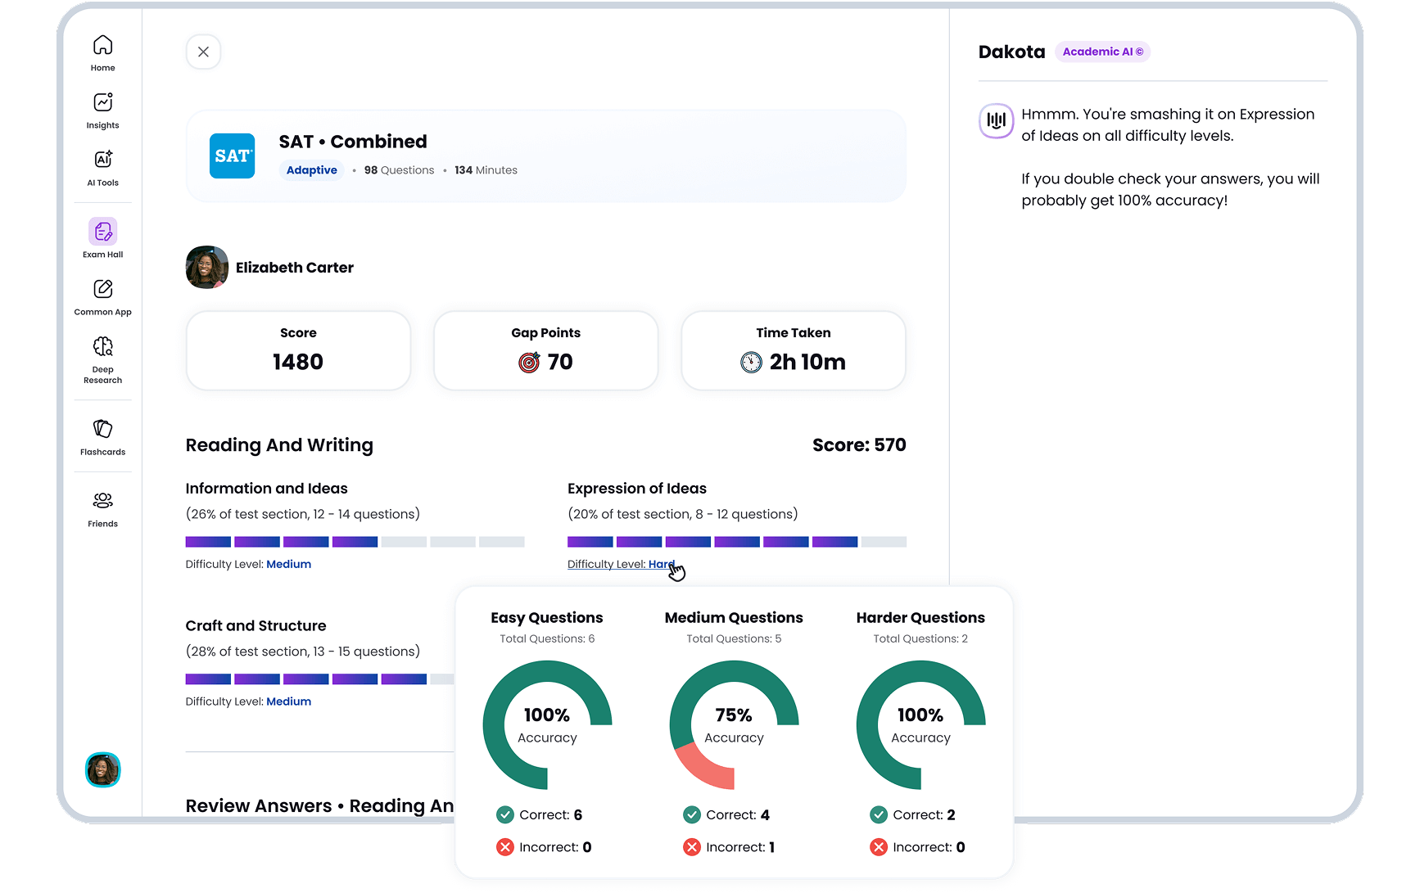Click the Expression of Ideas progress bar
This screenshot has height=893, width=1420.
pos(736,542)
